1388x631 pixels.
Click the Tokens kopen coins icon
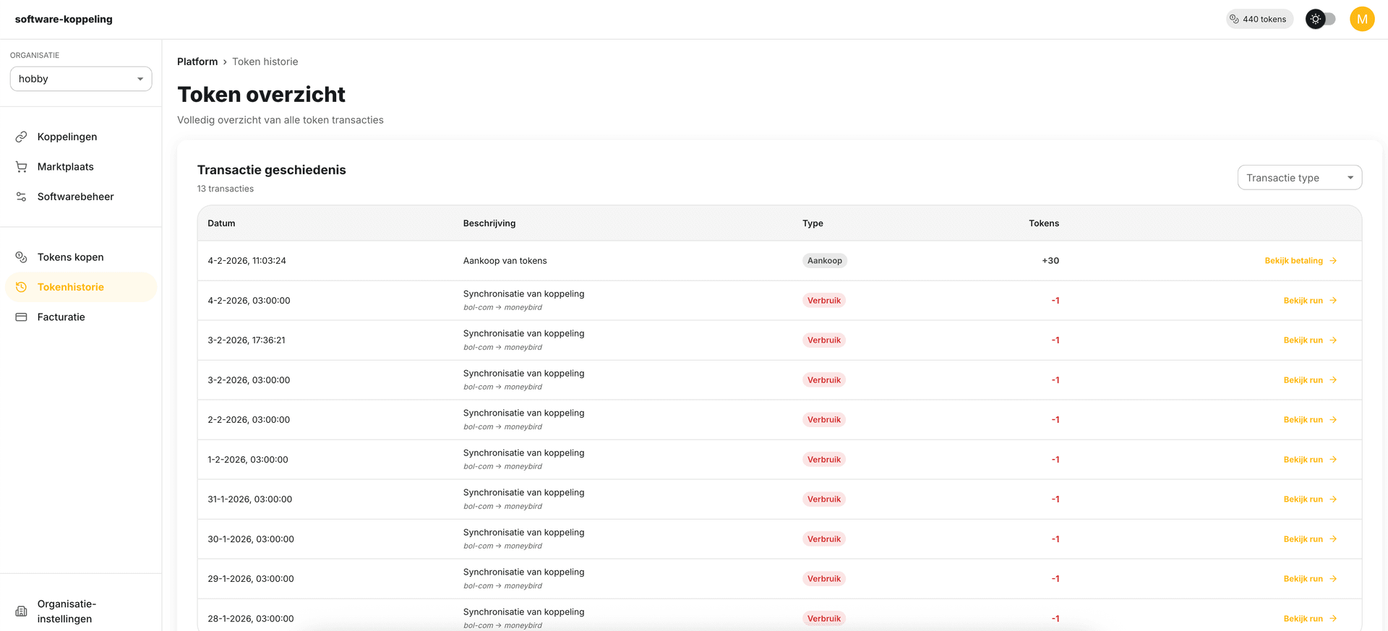point(22,257)
